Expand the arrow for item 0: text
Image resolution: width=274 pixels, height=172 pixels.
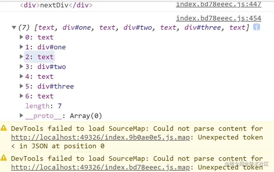[21, 37]
